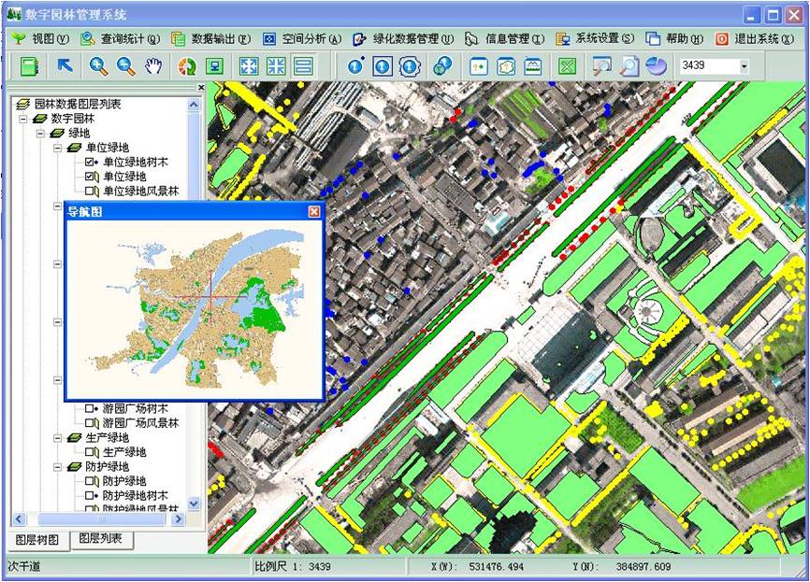Image resolution: width=810 pixels, height=582 pixels.
Task: Uncheck the 单位绿地树木 layer checkbox
Action: tap(91, 162)
